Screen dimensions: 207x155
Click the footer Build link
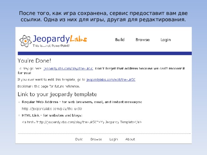click(x=79, y=139)
